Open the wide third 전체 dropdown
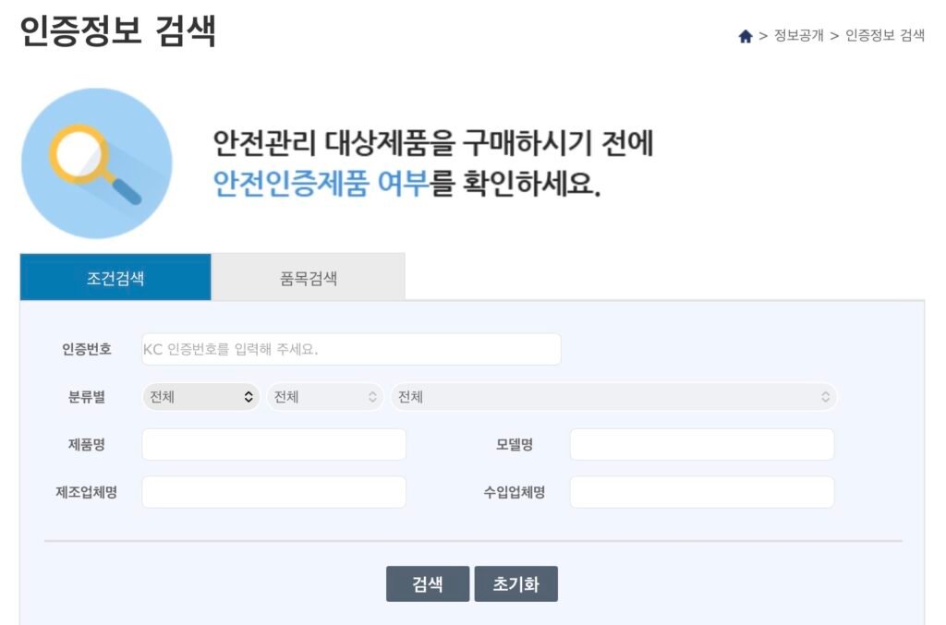The width and height of the screenshot is (946, 625). point(610,396)
